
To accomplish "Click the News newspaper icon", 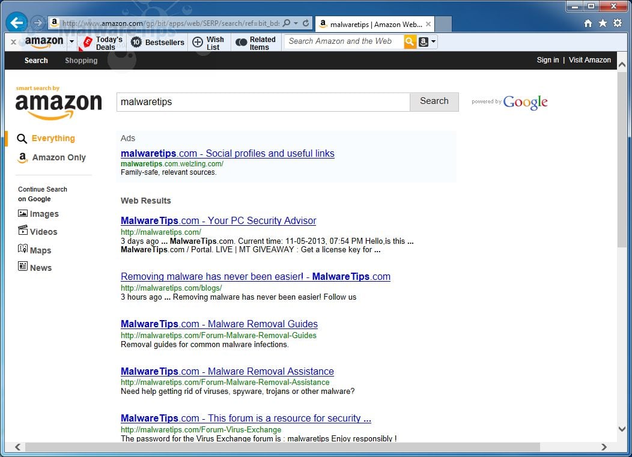I will click(23, 266).
